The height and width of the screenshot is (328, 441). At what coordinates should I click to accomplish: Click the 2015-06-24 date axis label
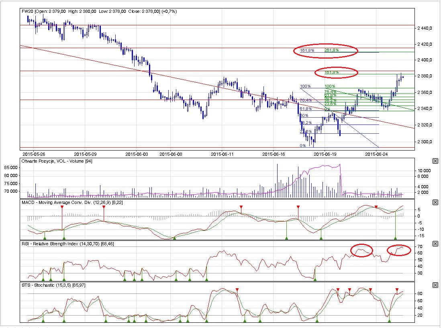click(x=375, y=154)
